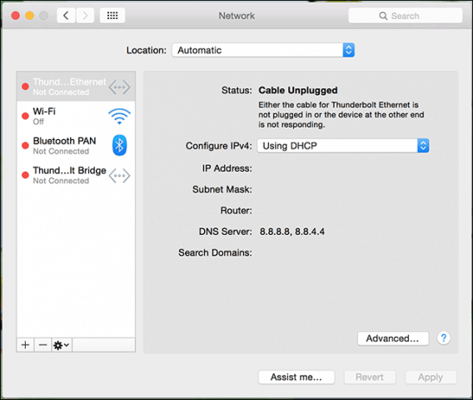Viewport: 473px width, 400px height.
Task: Click the forward navigation arrow
Action: coord(85,15)
